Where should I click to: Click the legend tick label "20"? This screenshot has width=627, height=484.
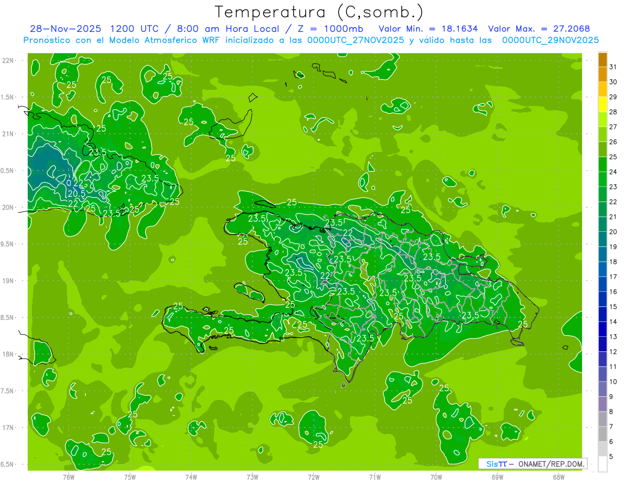tap(613, 232)
